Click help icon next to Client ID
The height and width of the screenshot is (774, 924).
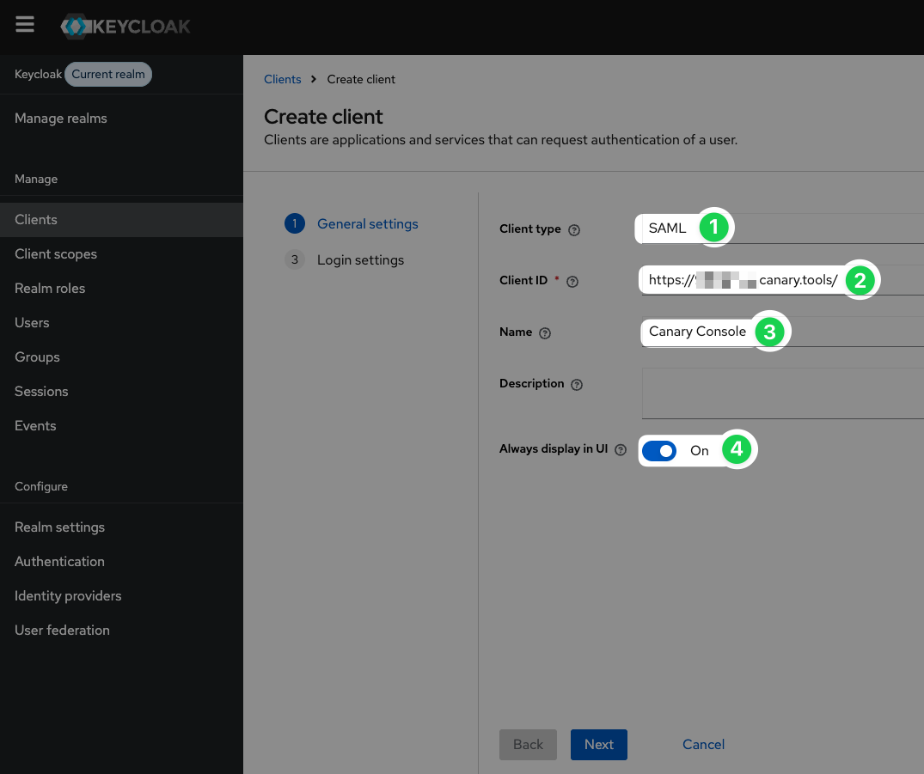click(x=572, y=282)
